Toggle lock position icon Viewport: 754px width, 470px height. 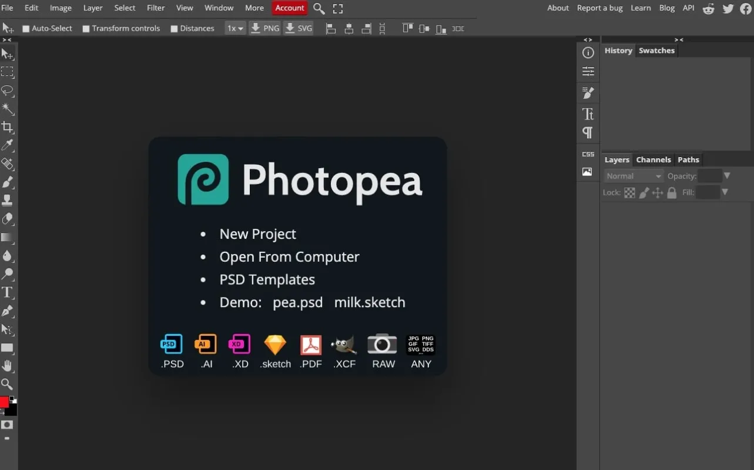658,192
